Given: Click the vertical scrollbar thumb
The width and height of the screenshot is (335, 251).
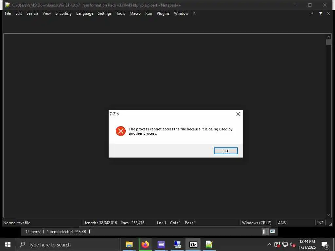Looking at the screenshot, I should (x=328, y=42).
